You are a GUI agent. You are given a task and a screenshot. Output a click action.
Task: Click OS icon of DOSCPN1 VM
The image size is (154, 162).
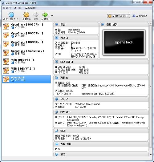pos(6,26)
